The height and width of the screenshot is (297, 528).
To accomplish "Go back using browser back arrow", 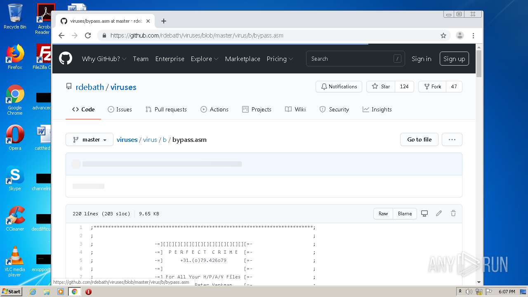I will pos(61,35).
